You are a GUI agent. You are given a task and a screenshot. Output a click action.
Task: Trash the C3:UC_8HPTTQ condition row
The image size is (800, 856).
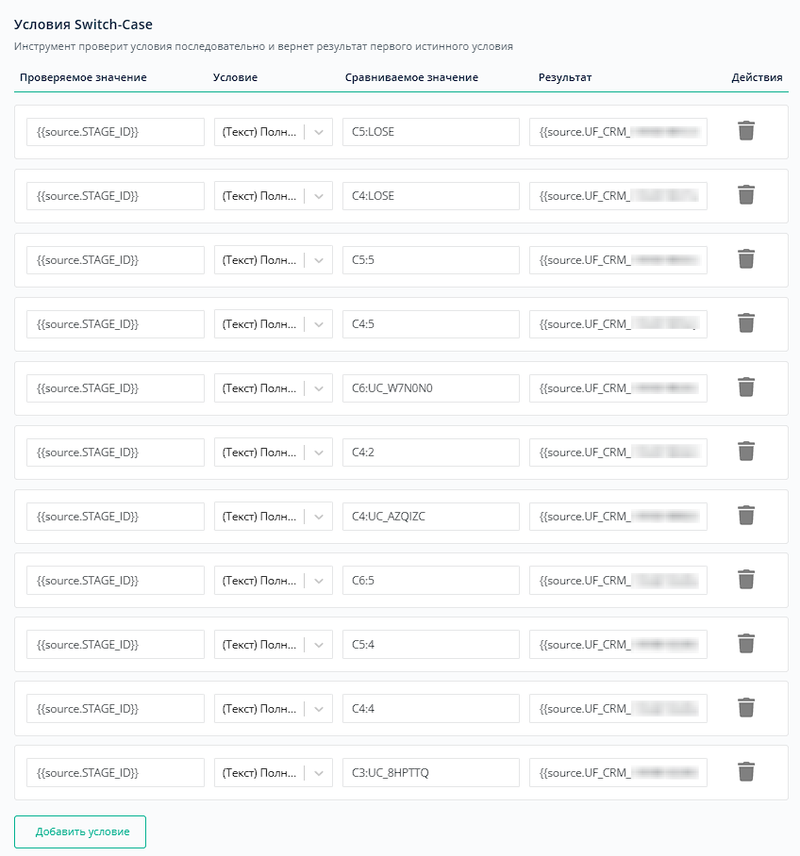pos(745,772)
